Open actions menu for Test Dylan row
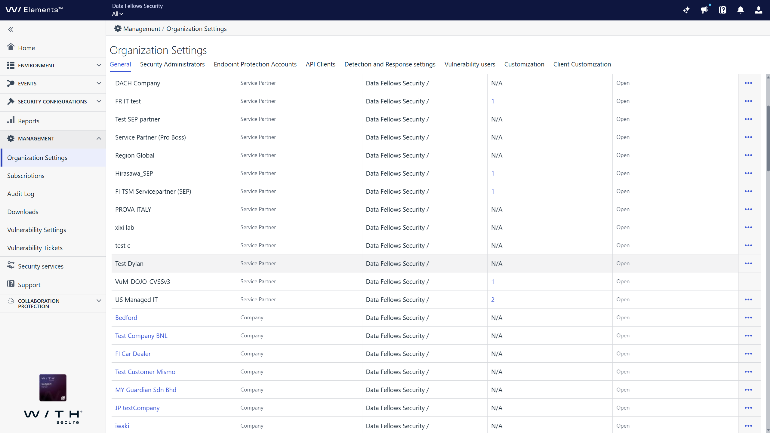Screen dimensions: 770x433 pos(748,263)
